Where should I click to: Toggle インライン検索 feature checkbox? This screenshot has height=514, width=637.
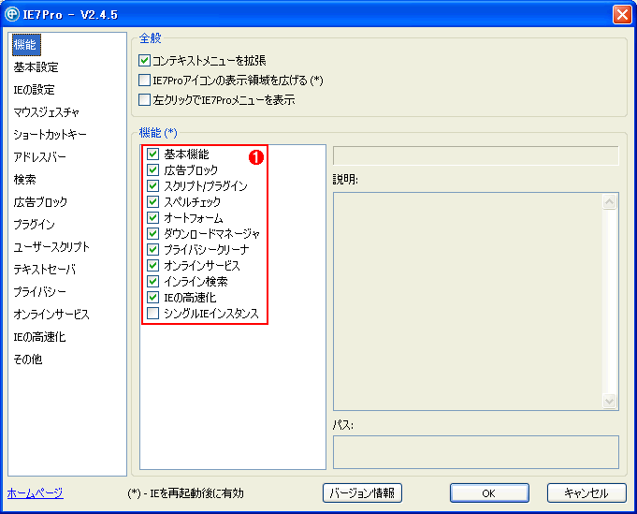click(x=152, y=282)
